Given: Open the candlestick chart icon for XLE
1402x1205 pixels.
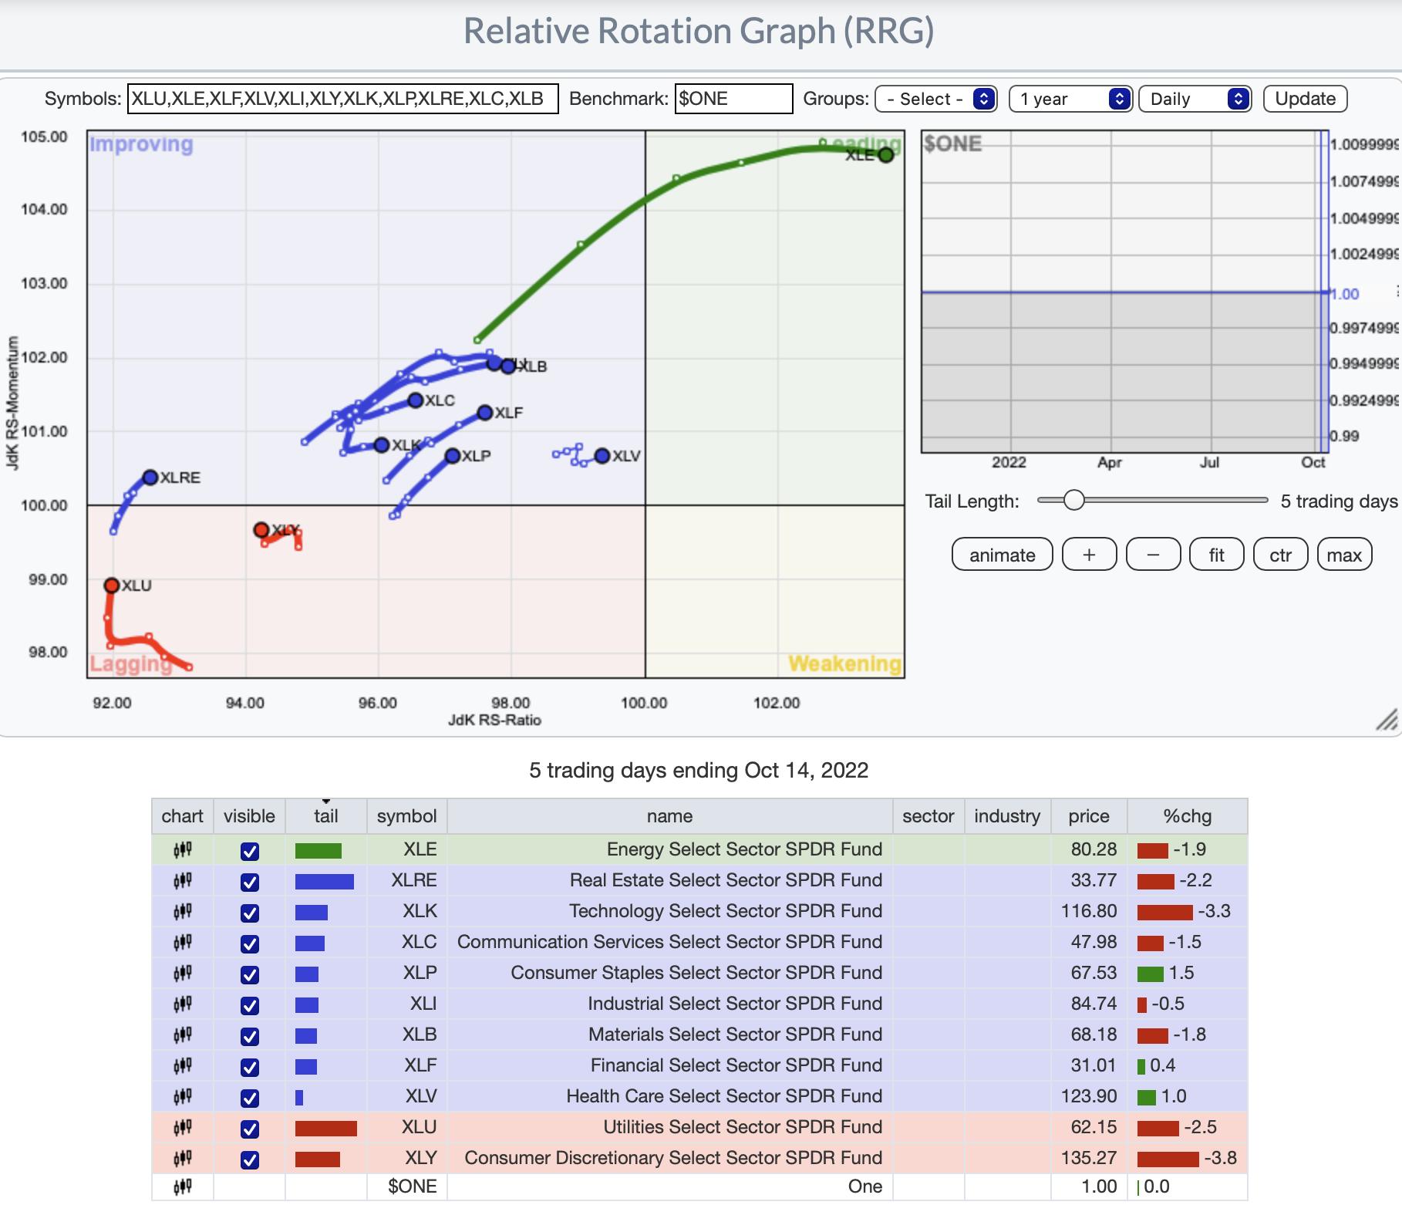Looking at the screenshot, I should (182, 850).
